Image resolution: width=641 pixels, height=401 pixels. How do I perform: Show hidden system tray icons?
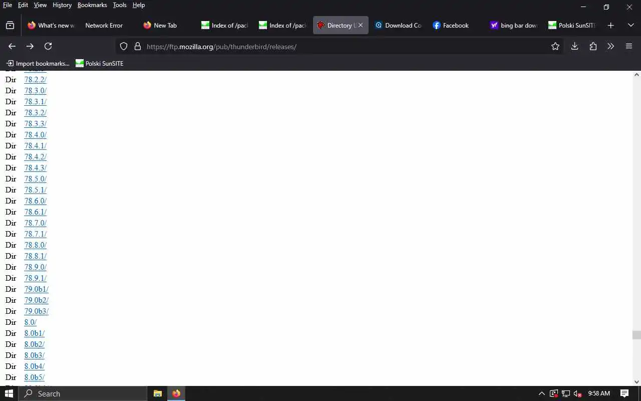pos(541,393)
